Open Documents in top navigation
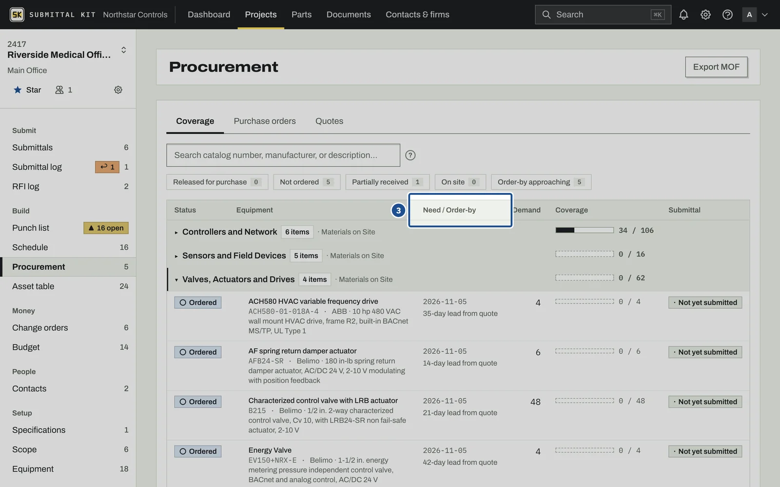 click(x=349, y=15)
